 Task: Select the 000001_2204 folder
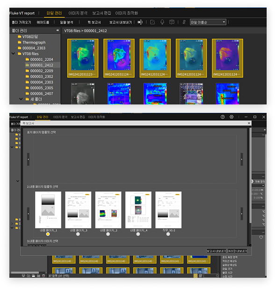pyautogui.click(x=39, y=59)
